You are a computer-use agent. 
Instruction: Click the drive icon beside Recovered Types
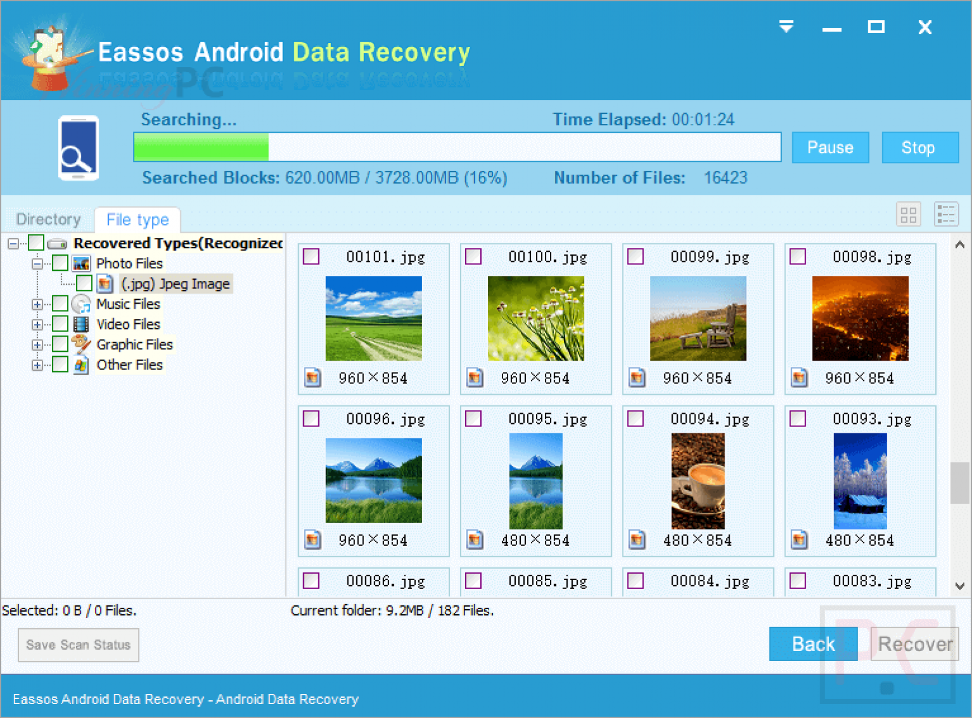(x=58, y=244)
